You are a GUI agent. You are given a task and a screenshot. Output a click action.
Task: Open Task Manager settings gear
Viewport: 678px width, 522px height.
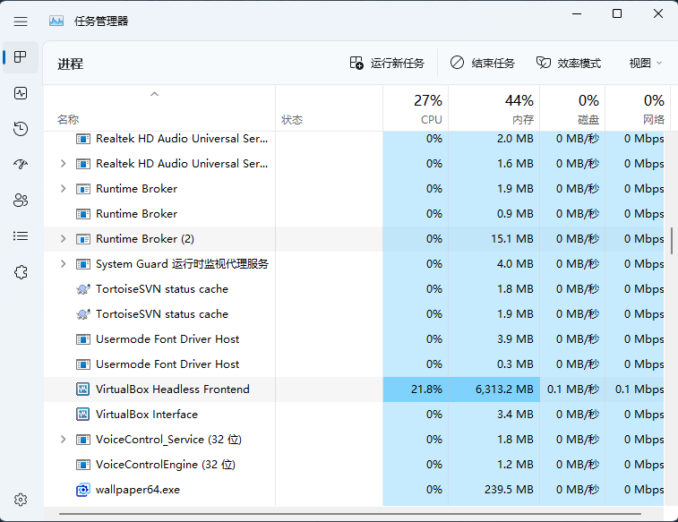click(x=21, y=500)
